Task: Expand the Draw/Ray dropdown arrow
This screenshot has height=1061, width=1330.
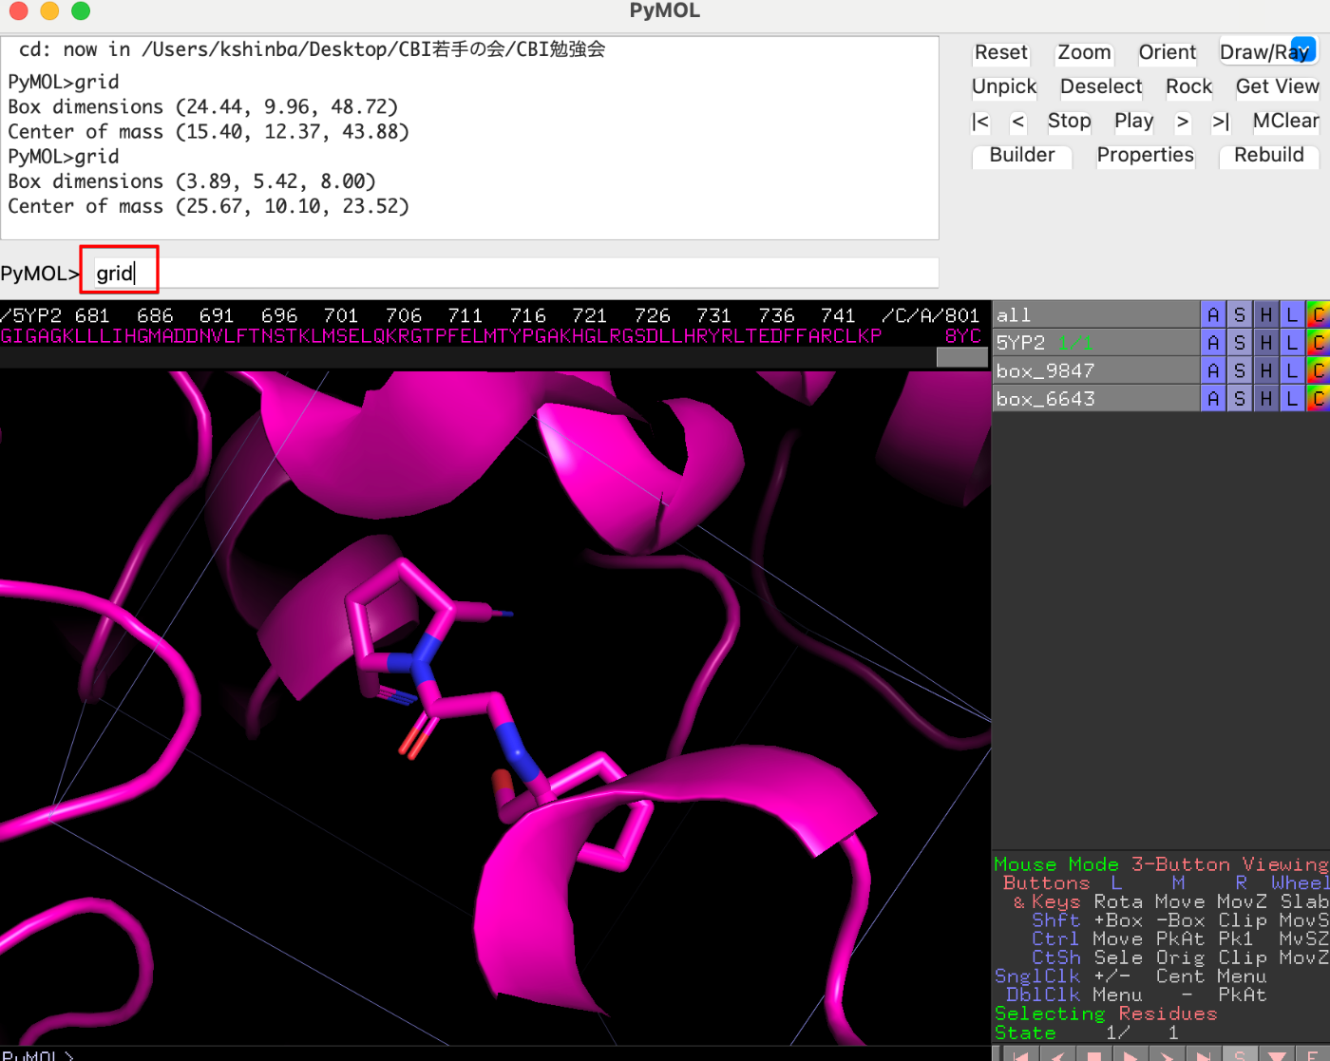Action: click(x=1304, y=50)
